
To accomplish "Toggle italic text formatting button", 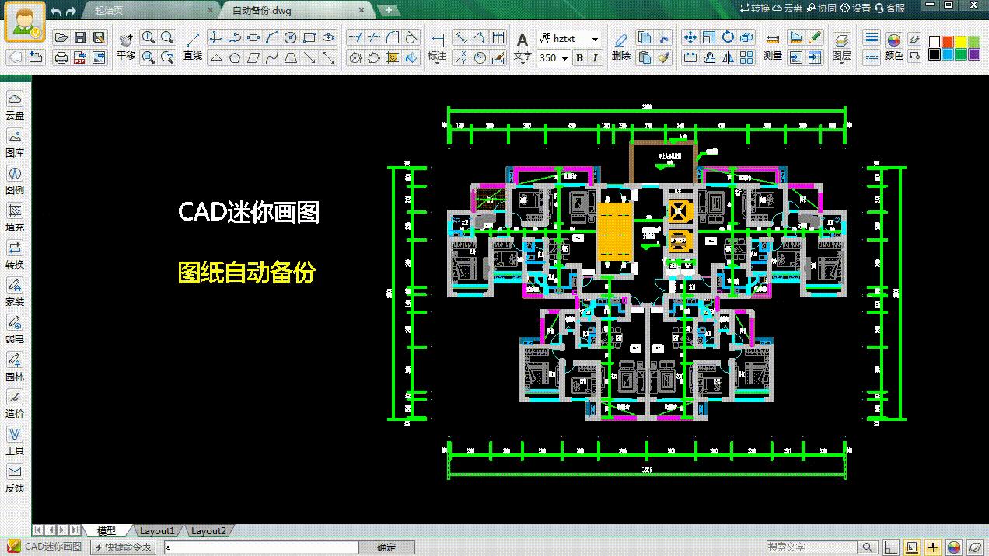I will [x=596, y=58].
